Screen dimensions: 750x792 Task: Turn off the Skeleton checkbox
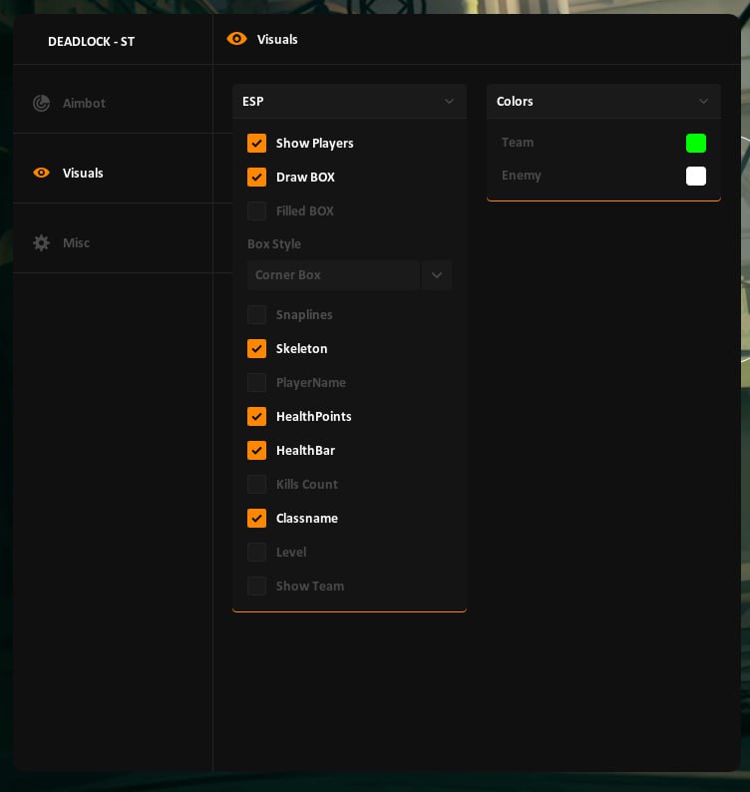[256, 348]
